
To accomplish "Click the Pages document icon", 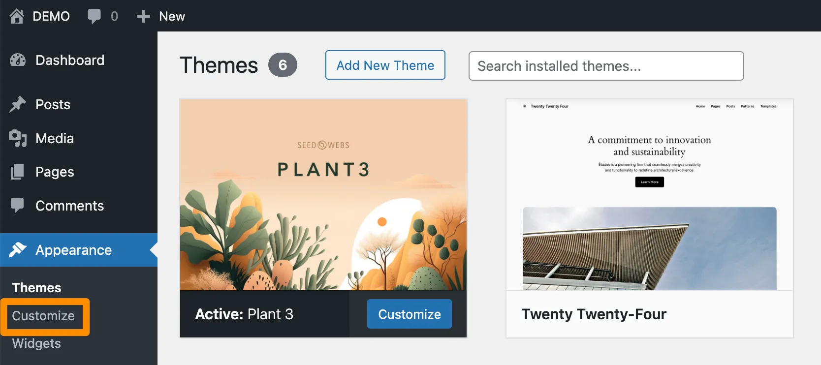I will pyautogui.click(x=18, y=172).
